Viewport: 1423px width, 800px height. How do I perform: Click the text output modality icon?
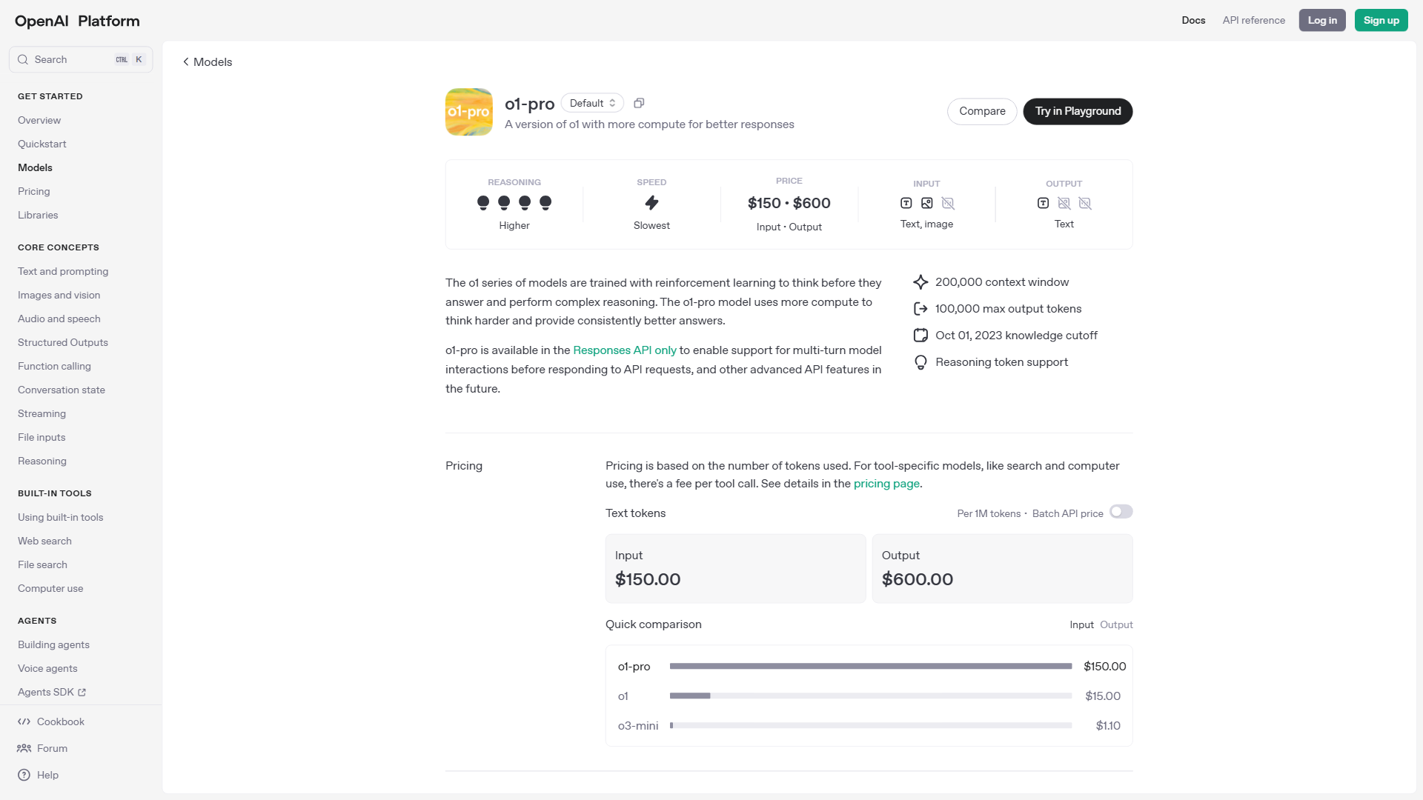point(1043,203)
